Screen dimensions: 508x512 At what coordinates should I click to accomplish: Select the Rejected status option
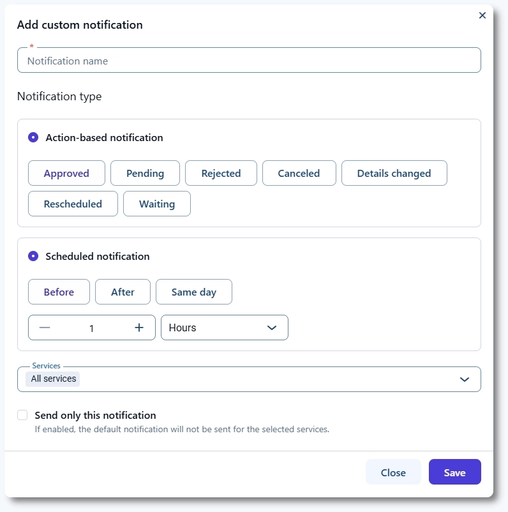tap(221, 173)
